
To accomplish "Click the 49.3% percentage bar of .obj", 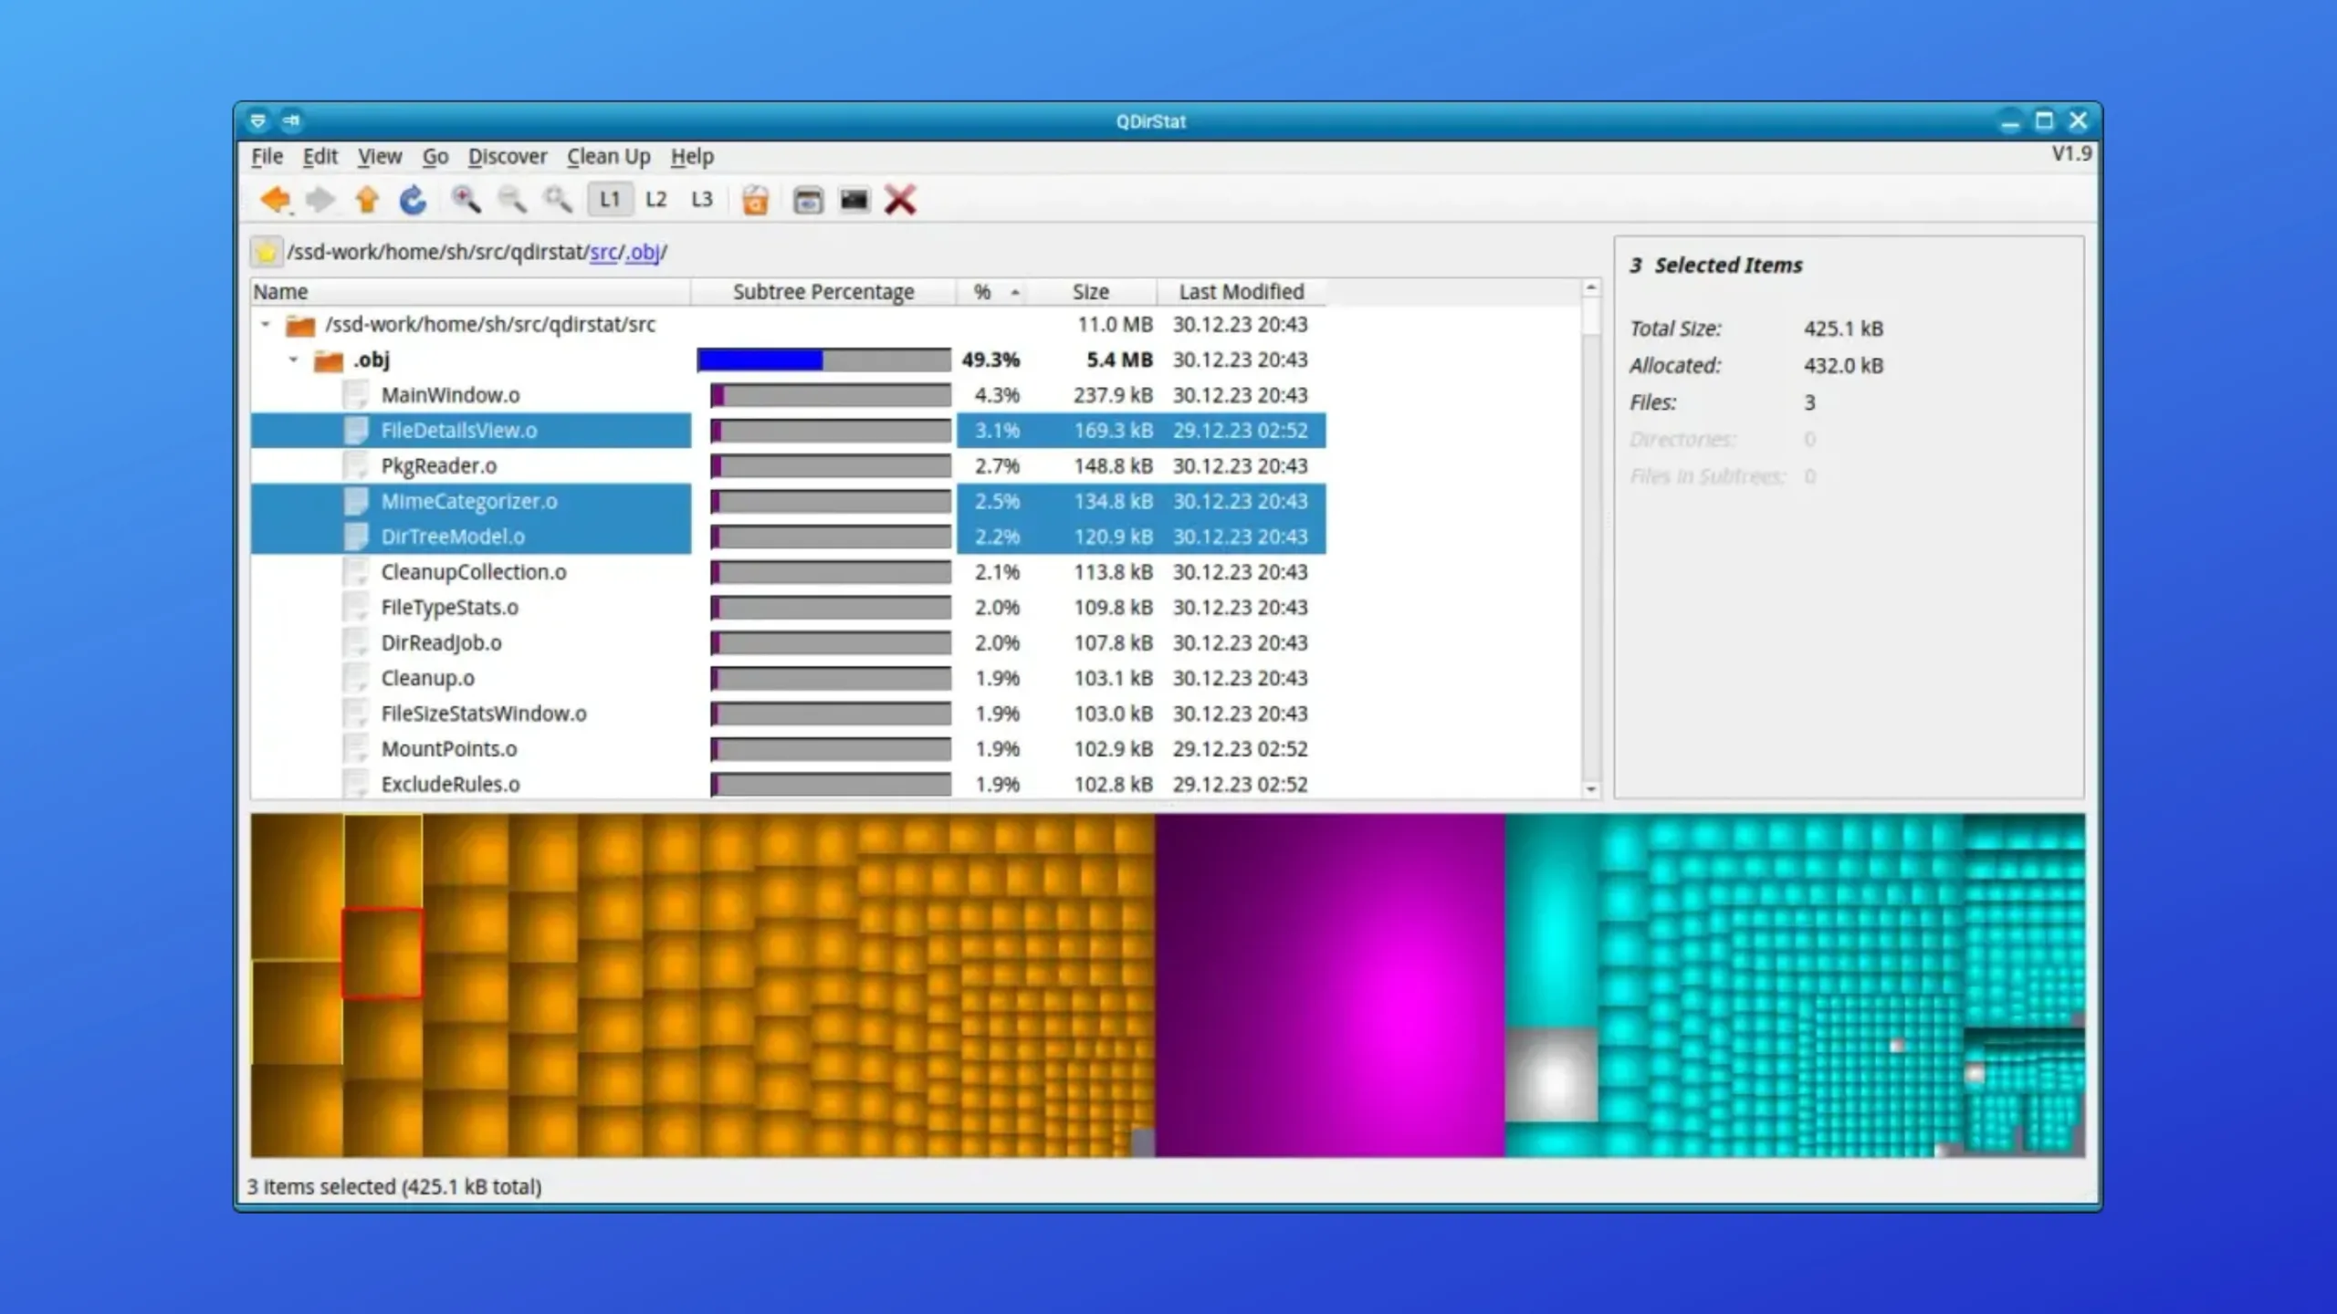I will pyautogui.click(x=823, y=360).
